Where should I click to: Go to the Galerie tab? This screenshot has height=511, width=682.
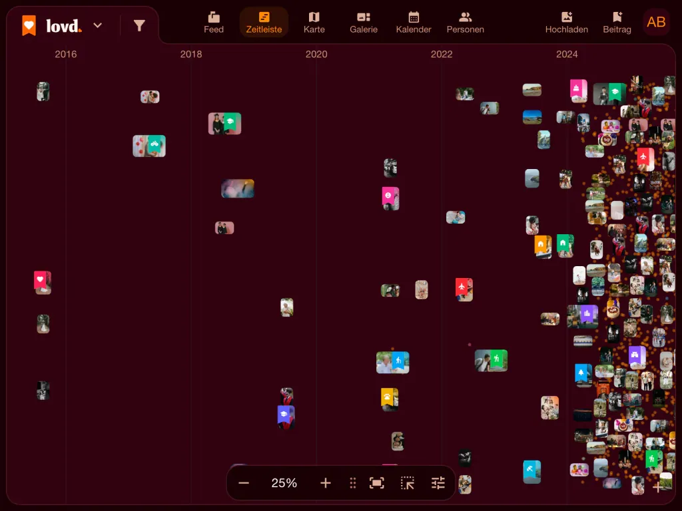coord(364,23)
